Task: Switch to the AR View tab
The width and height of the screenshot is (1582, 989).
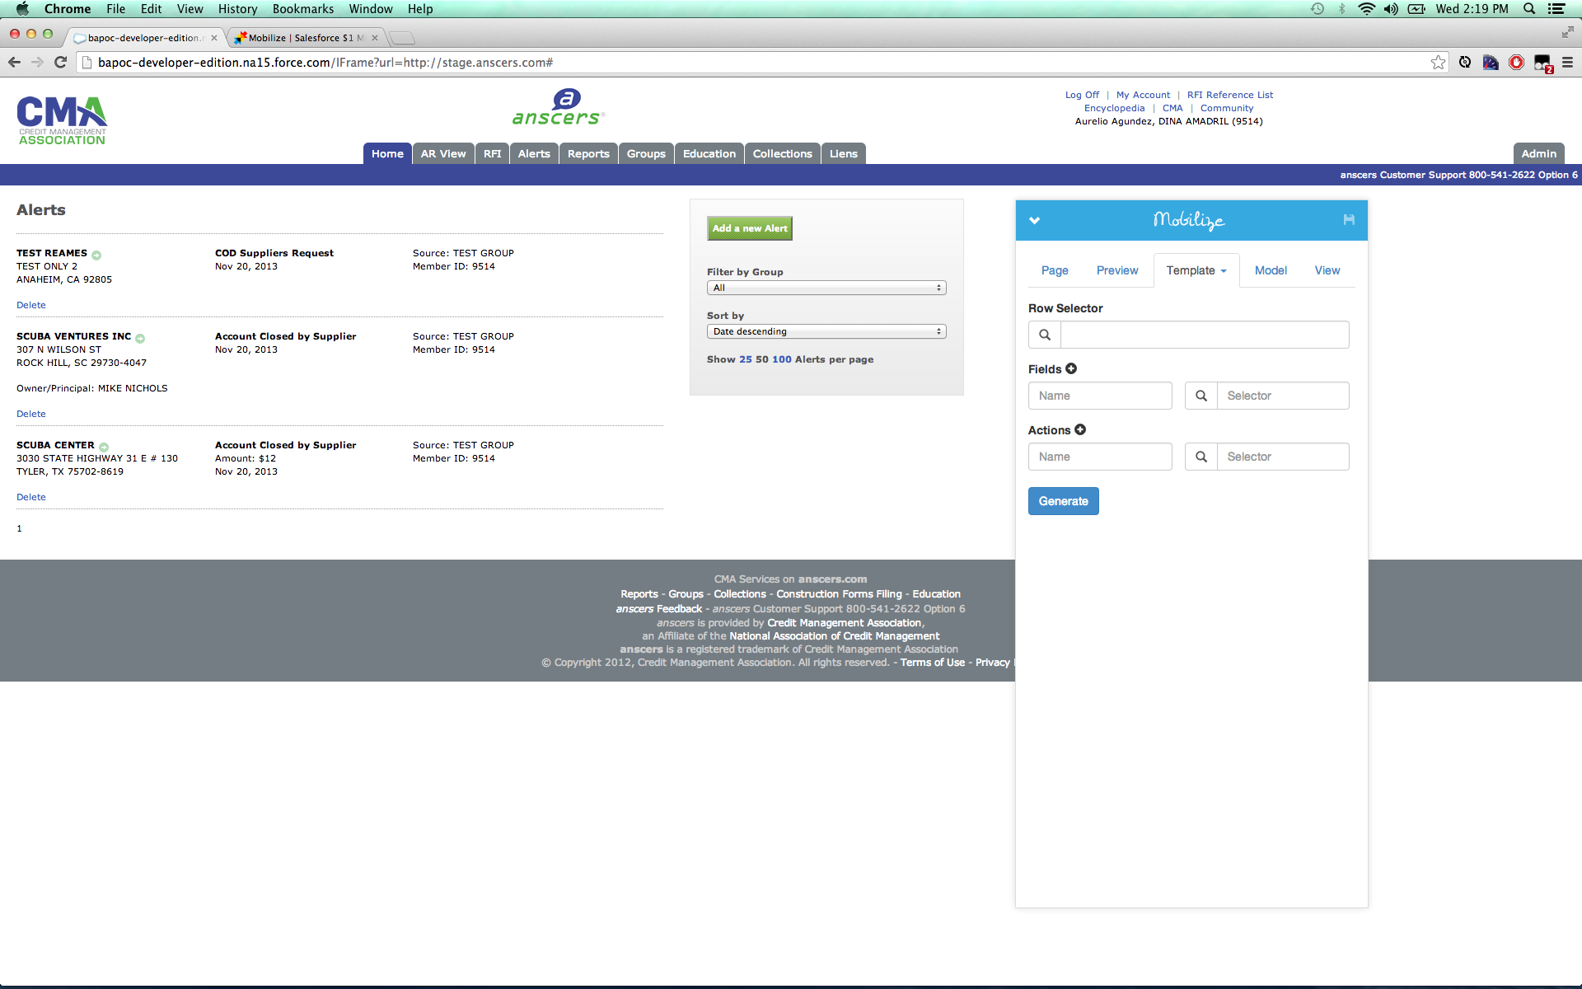Action: point(443,154)
